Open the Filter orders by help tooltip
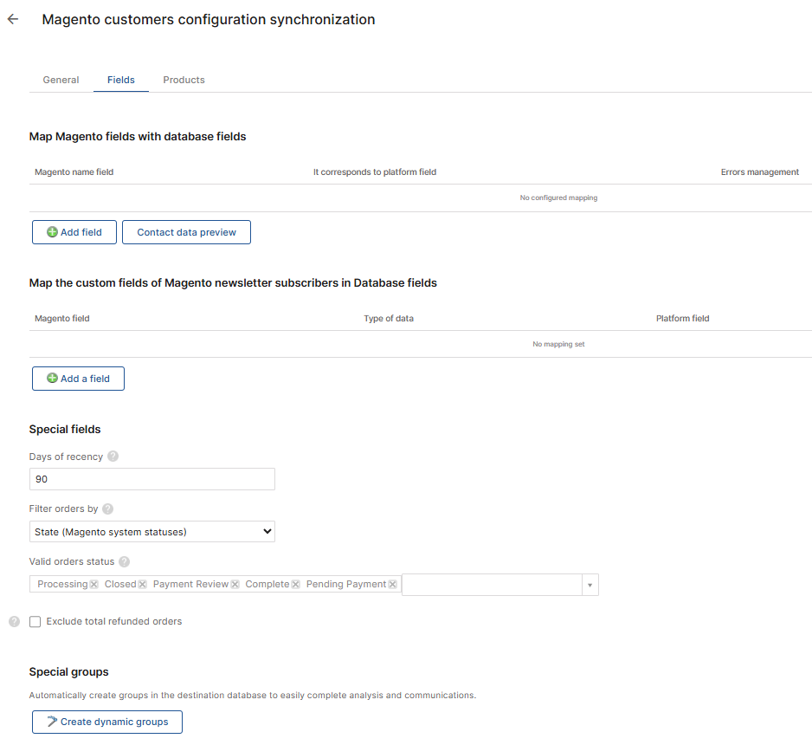The width and height of the screenshot is (812, 745). (x=106, y=509)
